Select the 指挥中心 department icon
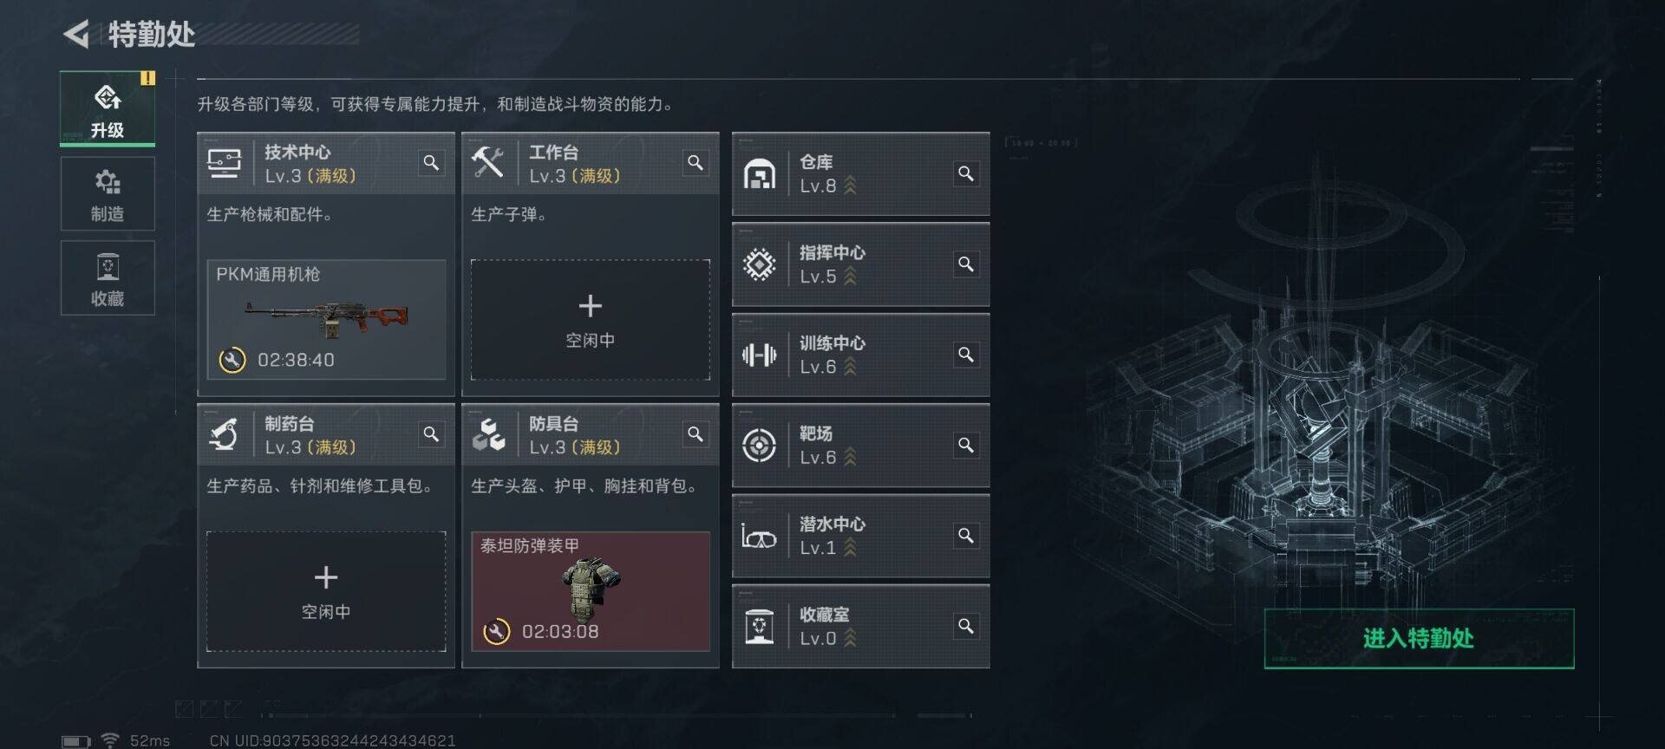 click(759, 264)
